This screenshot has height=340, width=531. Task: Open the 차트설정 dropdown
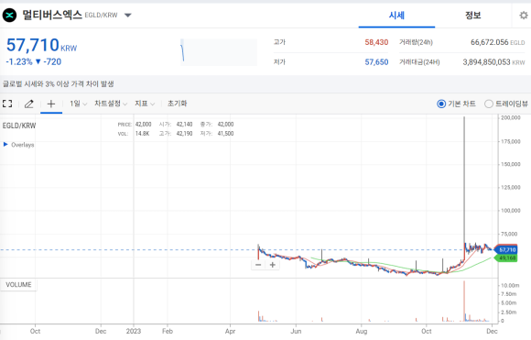pos(111,104)
